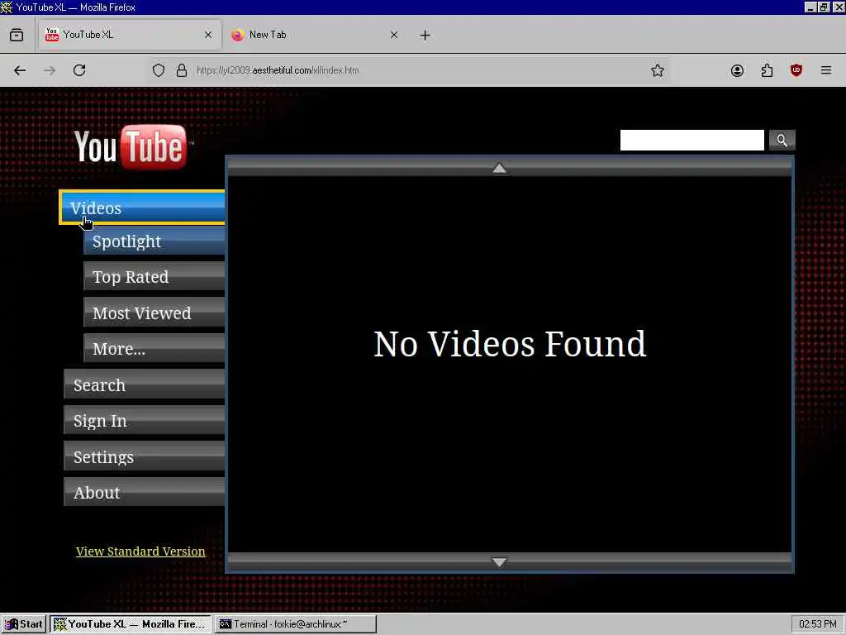Reload the page with the refresh icon

(x=79, y=70)
